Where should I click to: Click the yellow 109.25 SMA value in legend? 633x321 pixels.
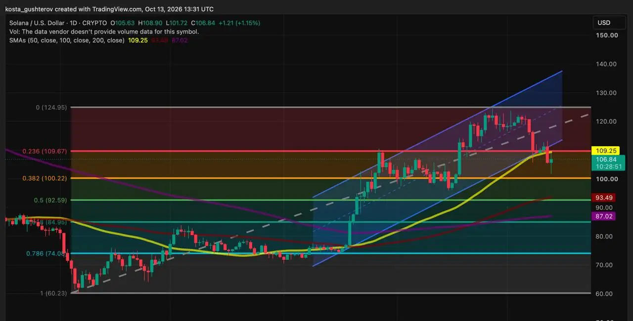point(138,40)
